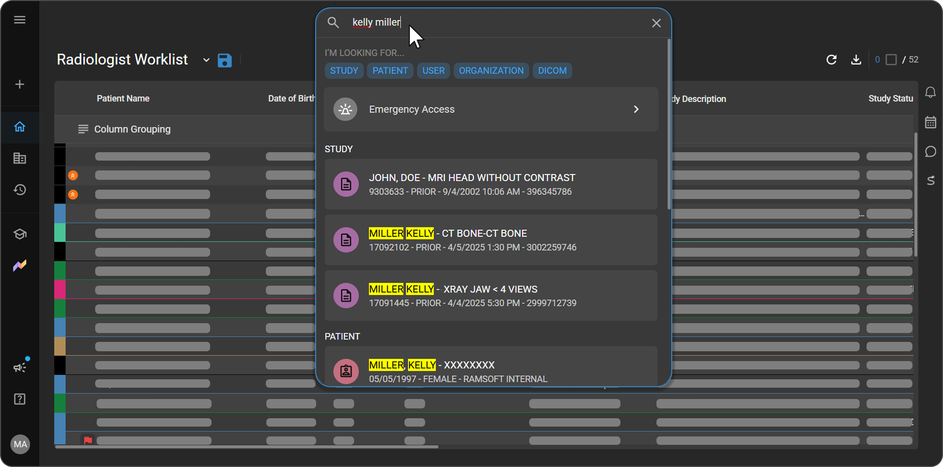The width and height of the screenshot is (943, 467).
Task: Click document icon for JOHN, DOE study
Action: pyautogui.click(x=346, y=184)
